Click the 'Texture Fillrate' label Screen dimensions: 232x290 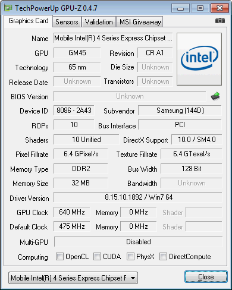(x=137, y=155)
